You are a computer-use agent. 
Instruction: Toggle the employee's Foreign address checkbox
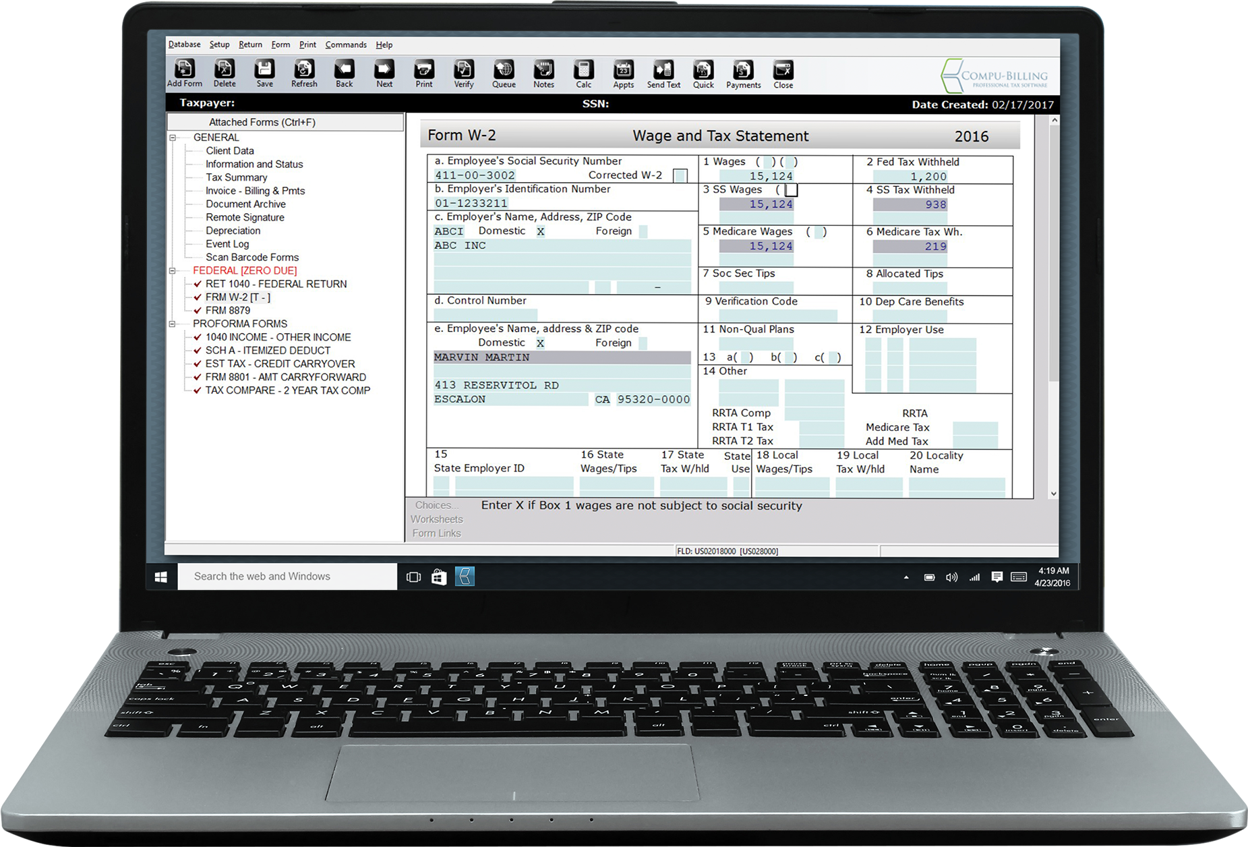tap(643, 343)
